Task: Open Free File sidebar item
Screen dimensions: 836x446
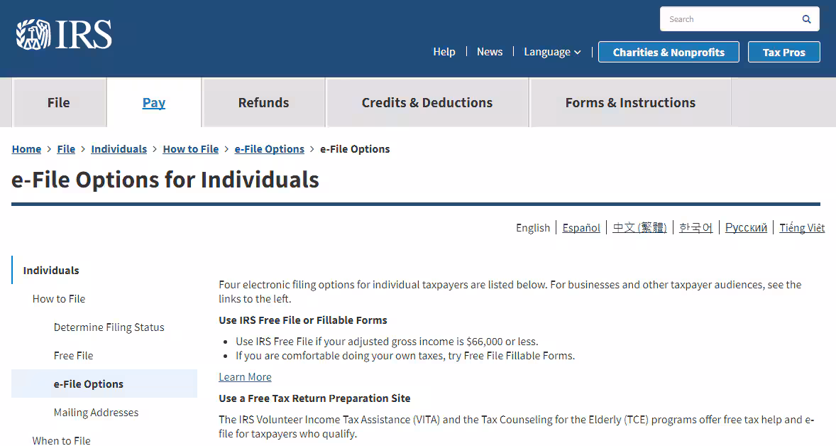Action: pos(74,355)
